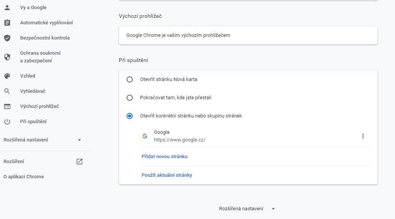Screen dimensions: 395x219
Task: Click the shield checkmark icon for Bezpečnostní kontrola
Action: [x=7, y=38]
